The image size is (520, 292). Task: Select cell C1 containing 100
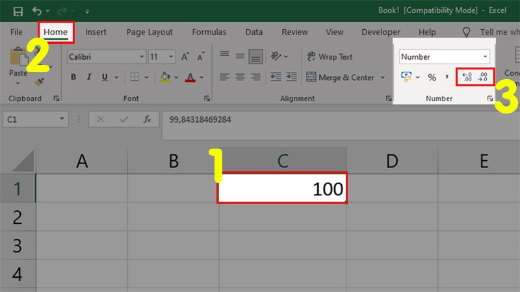282,188
